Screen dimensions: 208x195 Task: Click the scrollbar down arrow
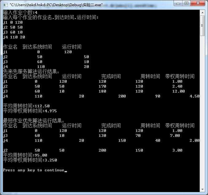[x=202, y=189]
